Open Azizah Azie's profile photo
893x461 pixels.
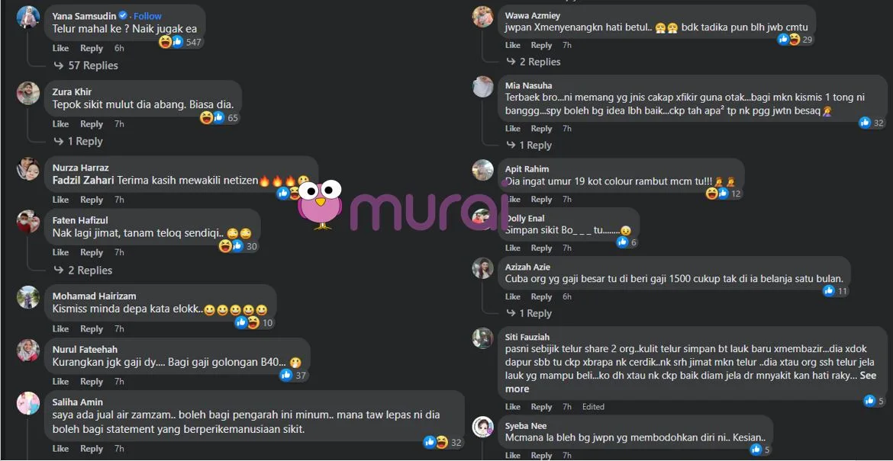[483, 267]
